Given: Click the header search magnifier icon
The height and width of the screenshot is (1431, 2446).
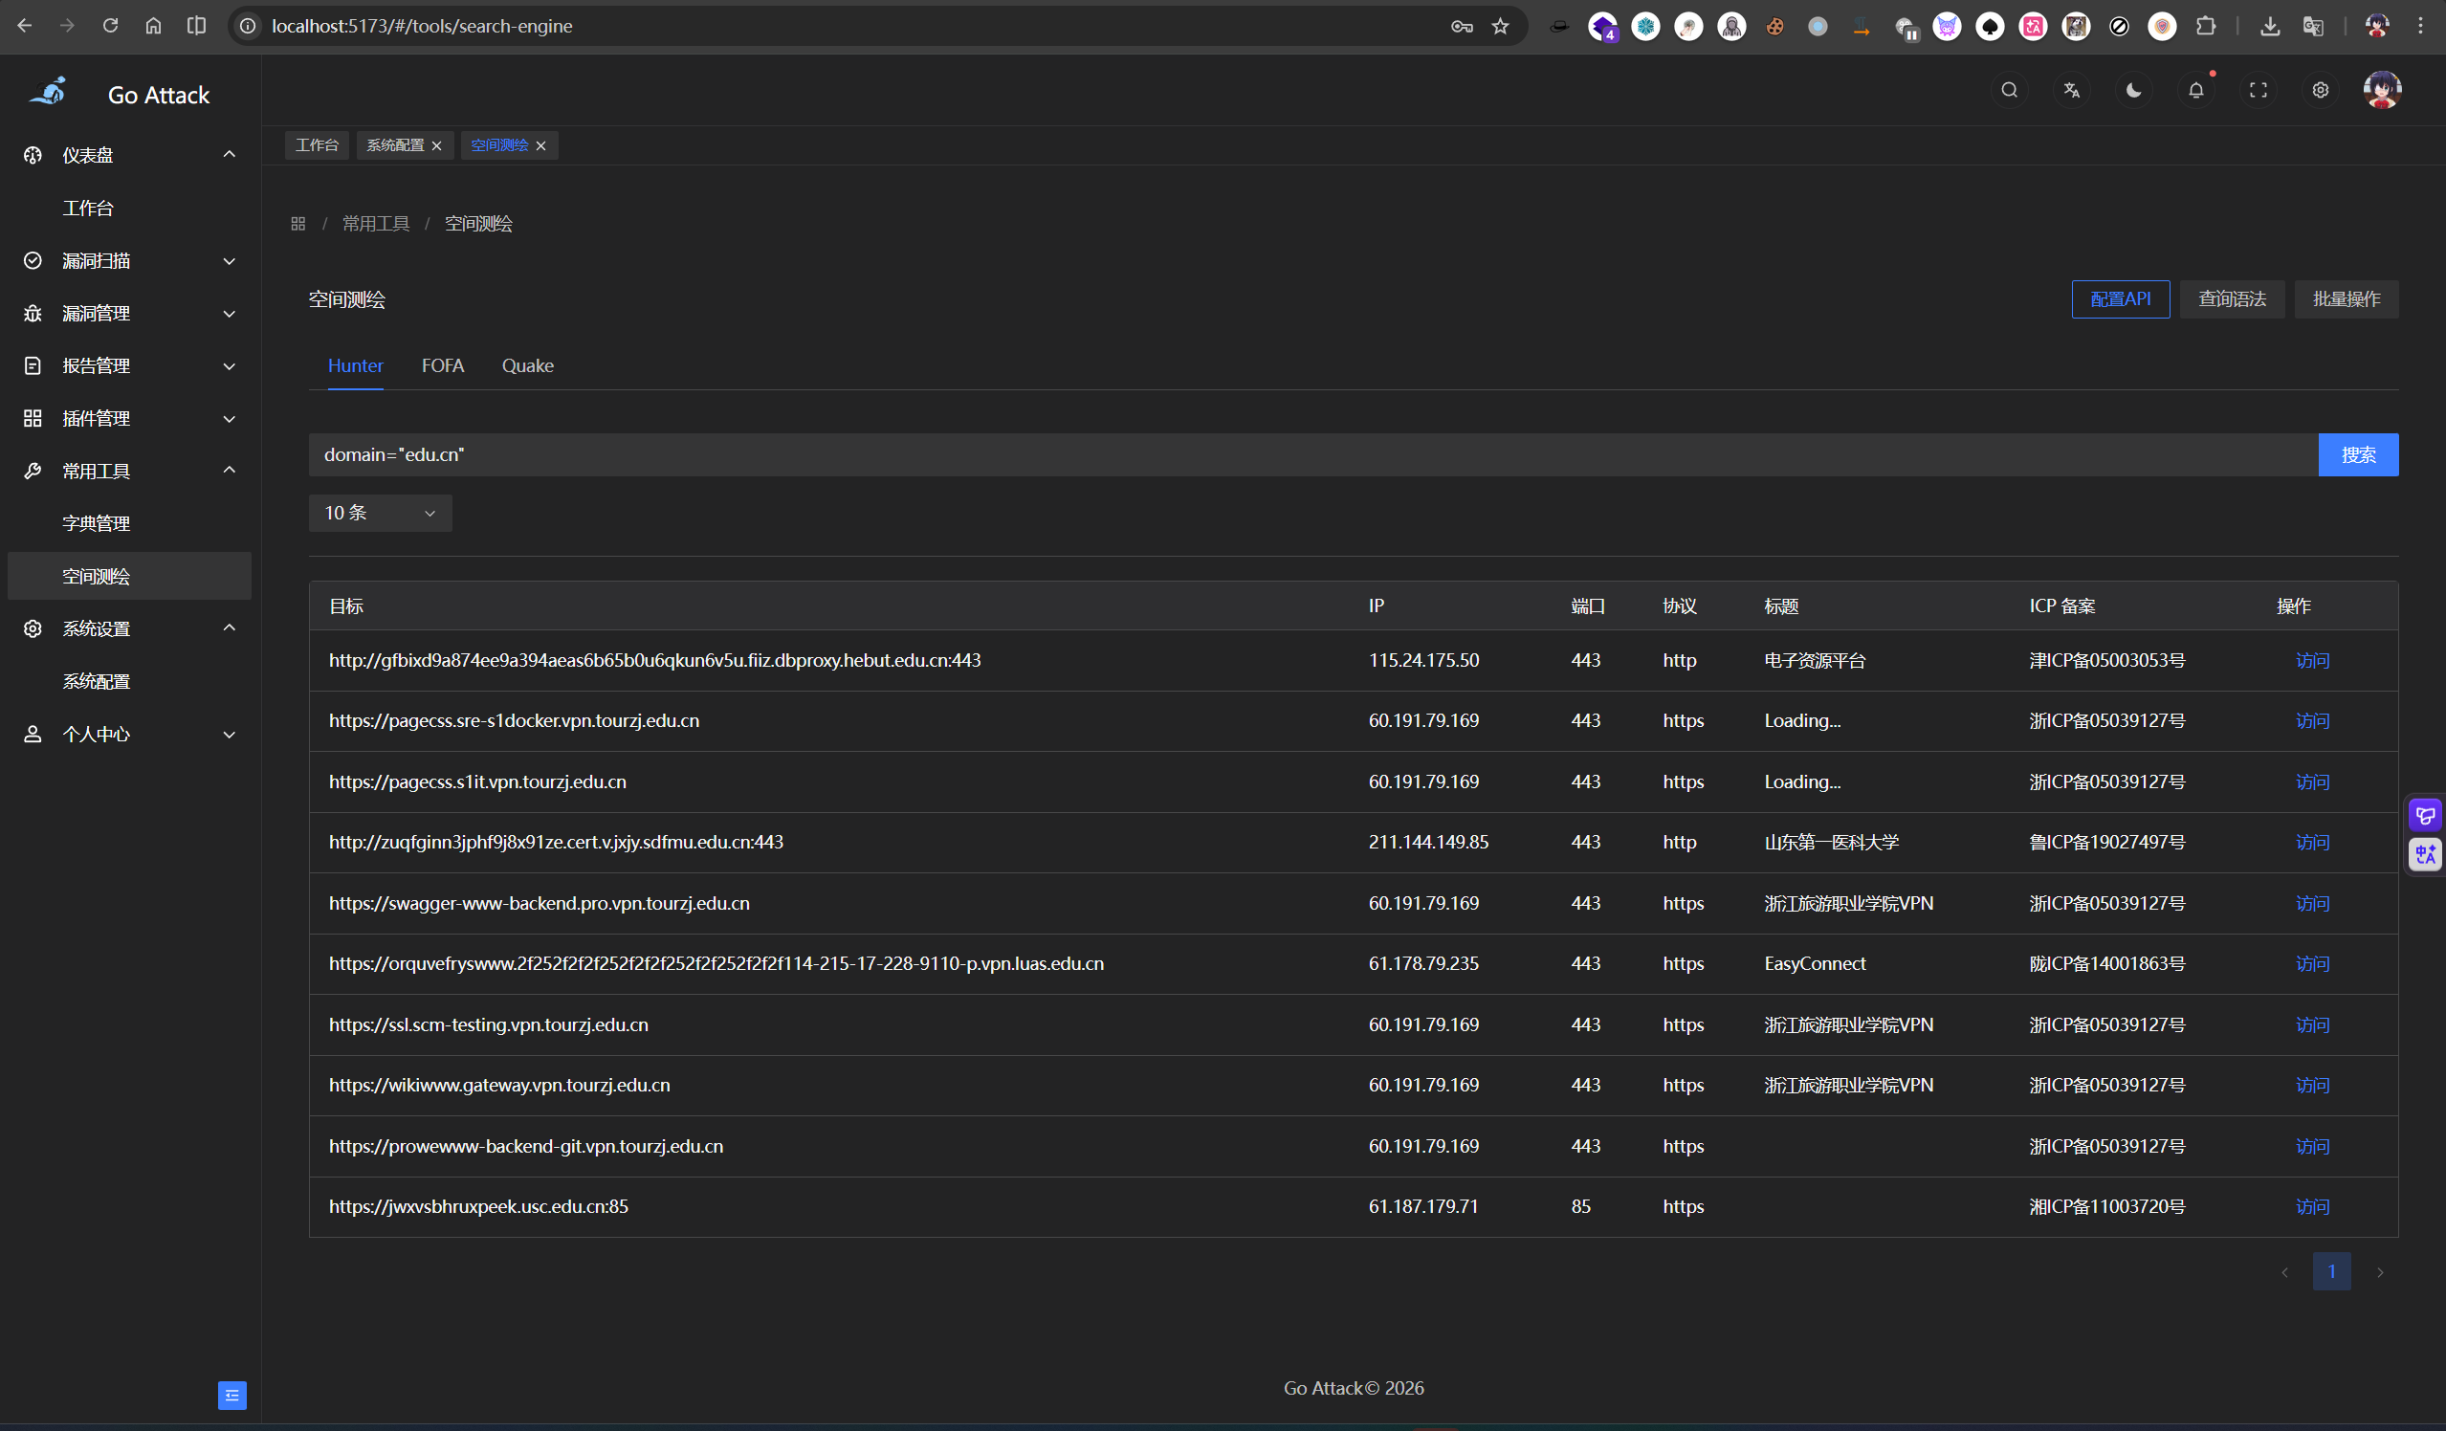Looking at the screenshot, I should (x=2009, y=90).
